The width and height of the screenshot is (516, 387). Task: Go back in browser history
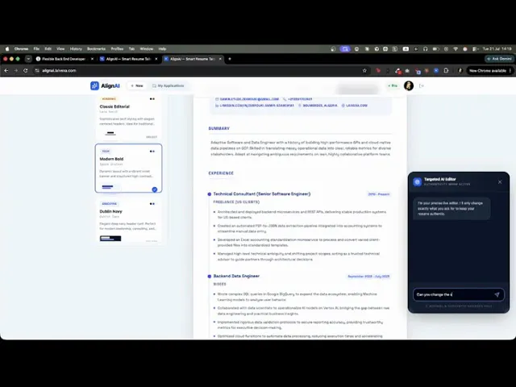tap(6, 70)
